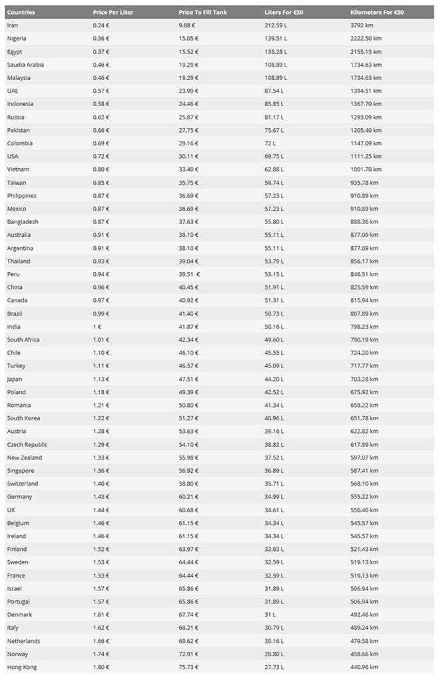Click the USA country cell

point(13,156)
